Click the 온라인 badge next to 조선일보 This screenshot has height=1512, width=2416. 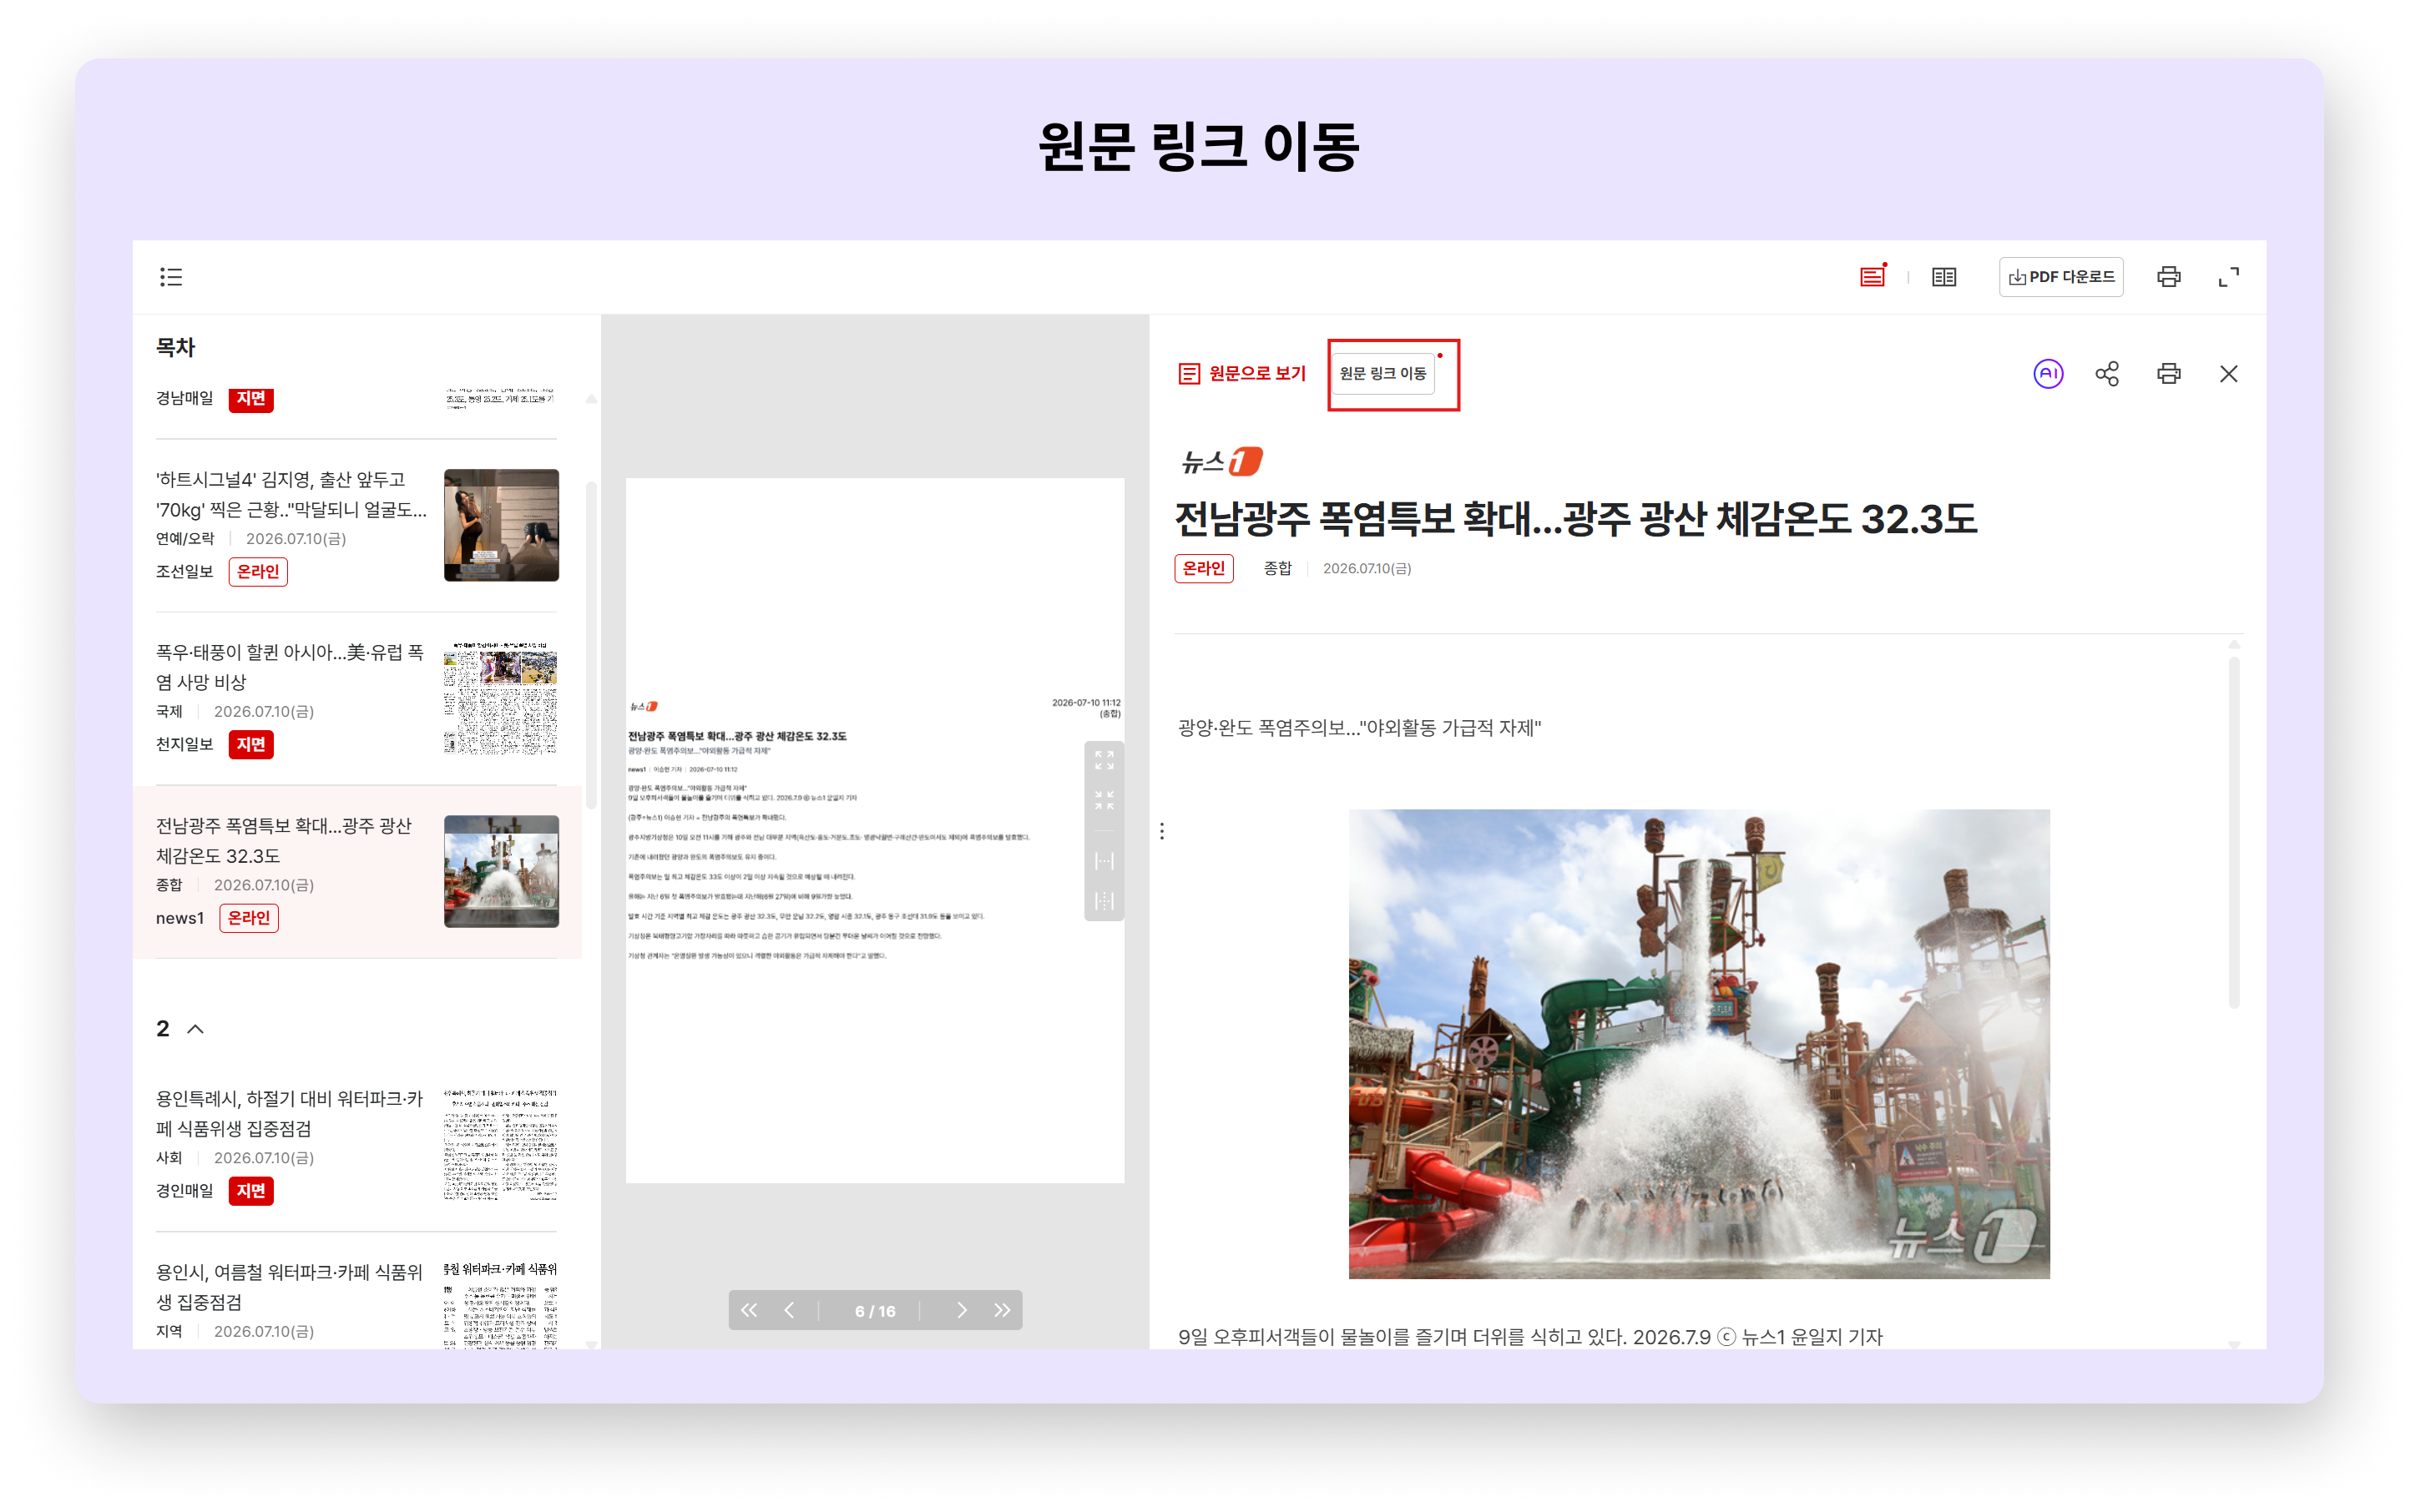[x=258, y=571]
